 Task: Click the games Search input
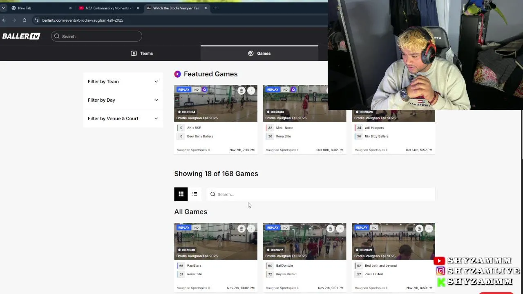pyautogui.click(x=321, y=194)
